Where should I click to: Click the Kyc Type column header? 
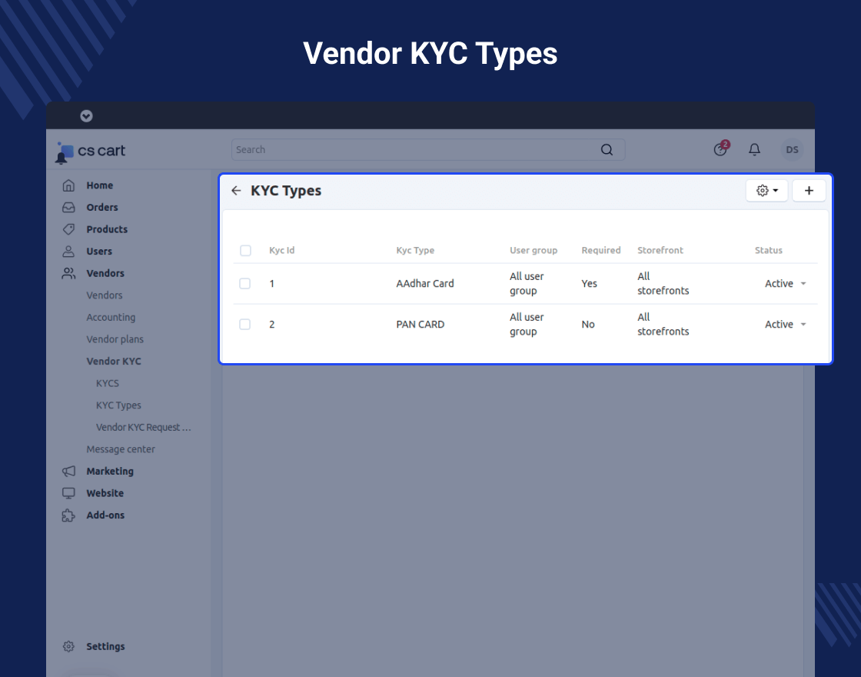click(415, 250)
